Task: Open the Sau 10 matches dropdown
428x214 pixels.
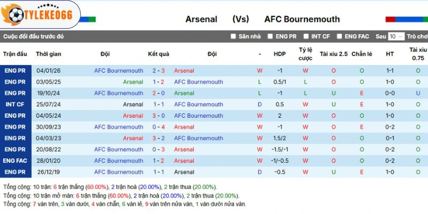Action: pyautogui.click(x=396, y=36)
